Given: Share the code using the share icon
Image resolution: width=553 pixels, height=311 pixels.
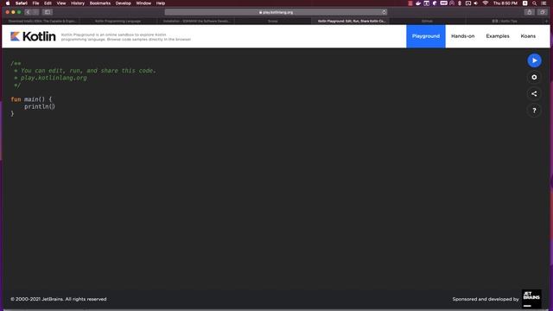Looking at the screenshot, I should (534, 94).
